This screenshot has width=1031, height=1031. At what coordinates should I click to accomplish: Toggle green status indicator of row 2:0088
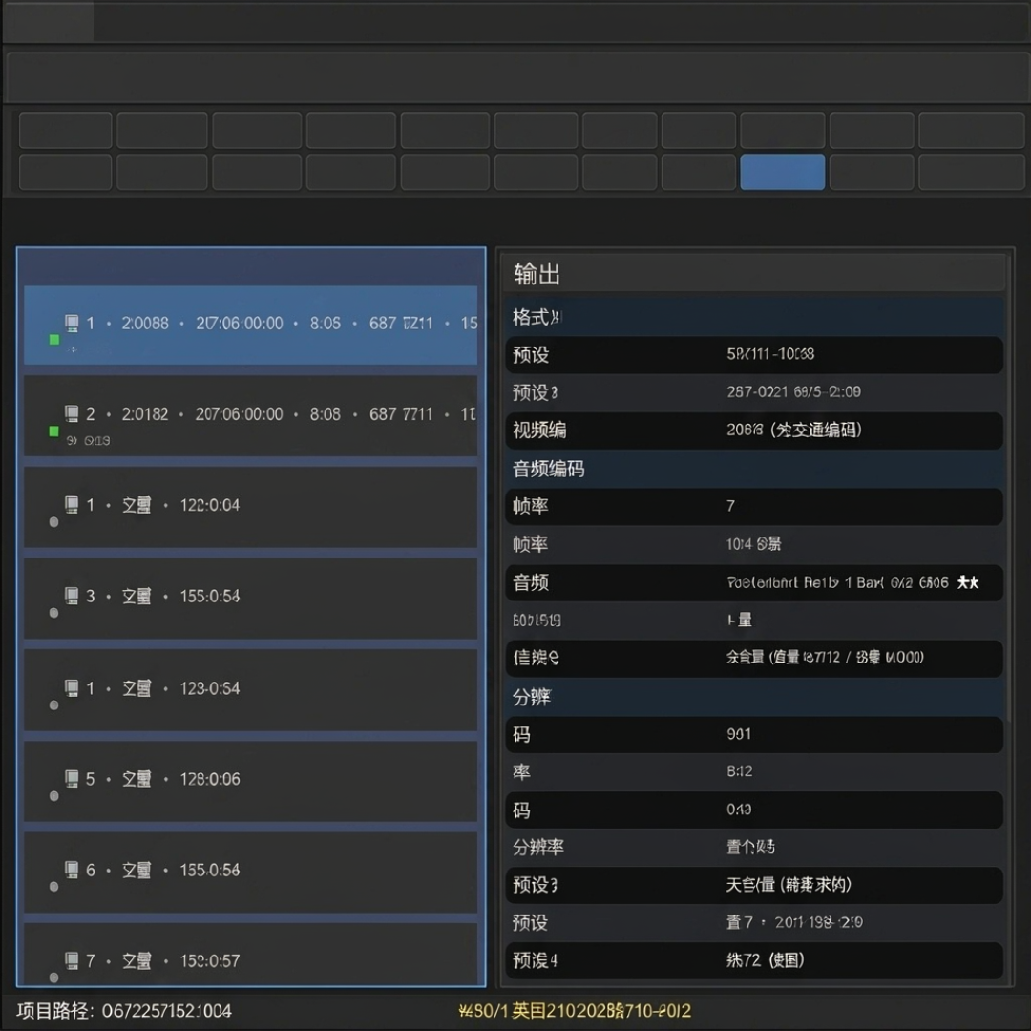[x=53, y=339]
